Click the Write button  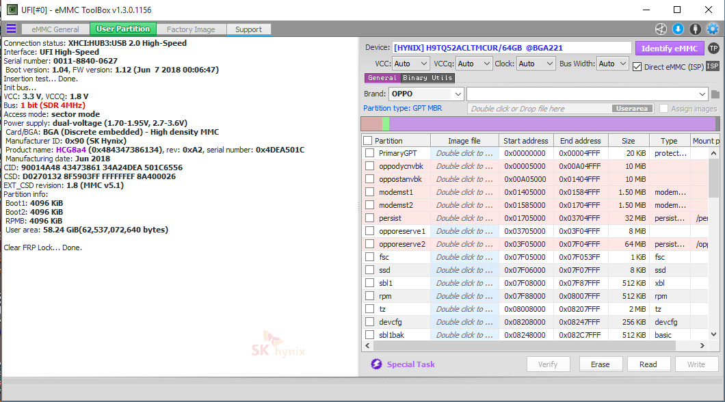(x=696, y=364)
